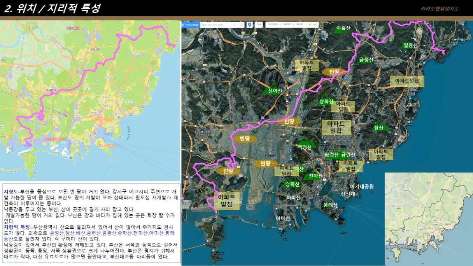Viewport: 473px width, 266px height.
Task: Click the 봉래산 map label
Action: click(x=331, y=205)
